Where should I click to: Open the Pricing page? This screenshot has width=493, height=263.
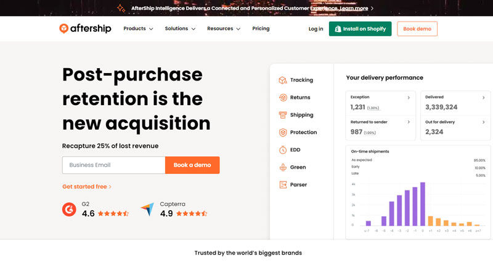(x=261, y=28)
